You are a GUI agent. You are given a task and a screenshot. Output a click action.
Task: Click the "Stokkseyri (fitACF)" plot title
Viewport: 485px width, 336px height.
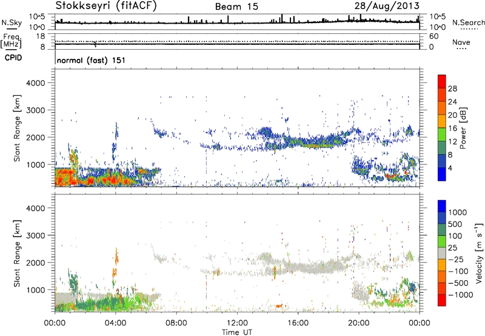pyautogui.click(x=106, y=5)
